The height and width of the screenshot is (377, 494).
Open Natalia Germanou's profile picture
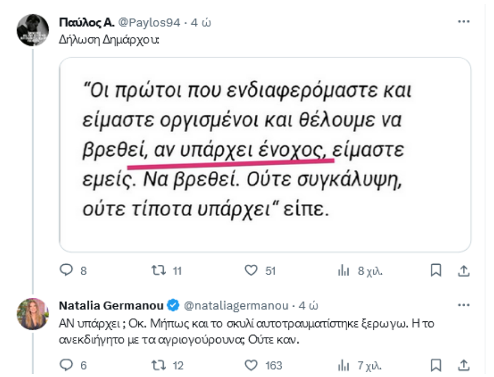pyautogui.click(x=33, y=314)
